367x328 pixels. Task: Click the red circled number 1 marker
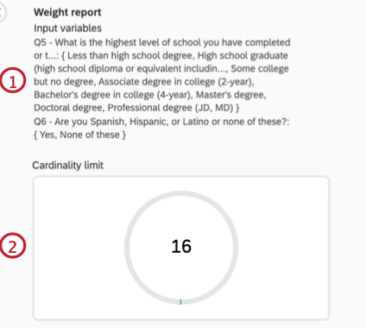[13, 80]
